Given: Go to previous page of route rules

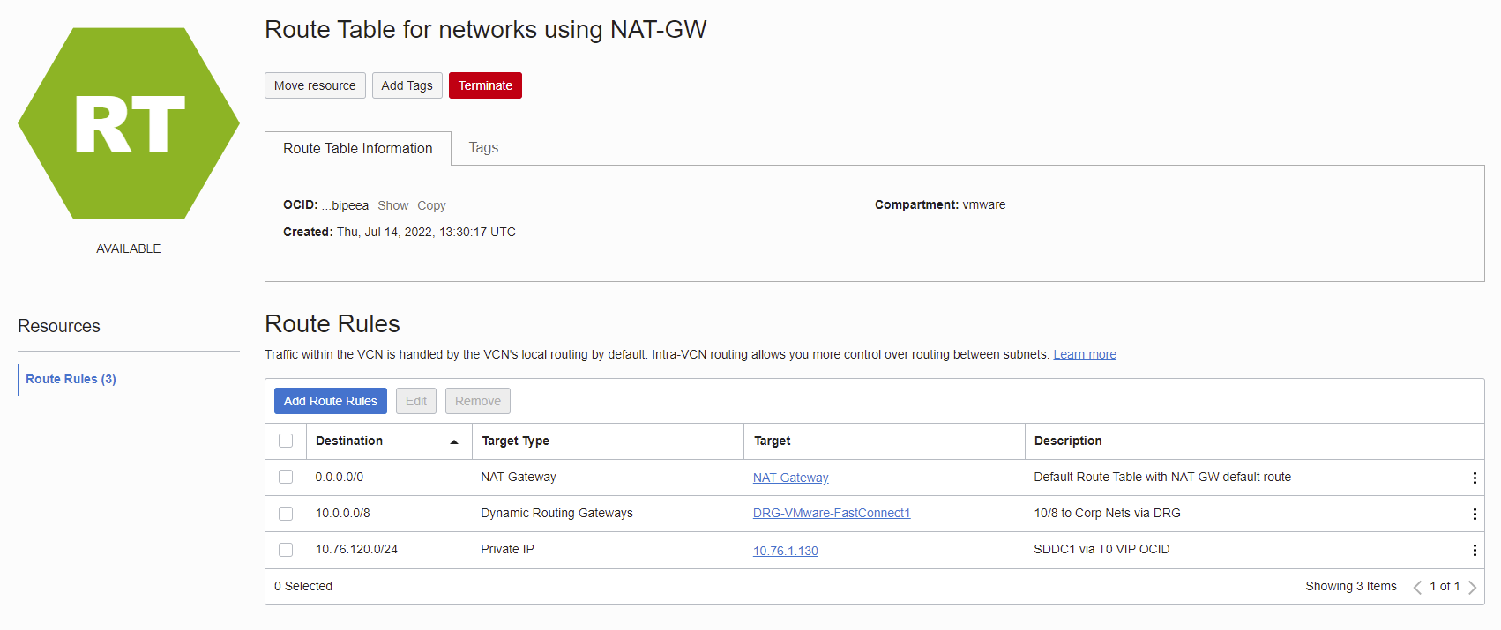Looking at the screenshot, I should coord(1417,587).
